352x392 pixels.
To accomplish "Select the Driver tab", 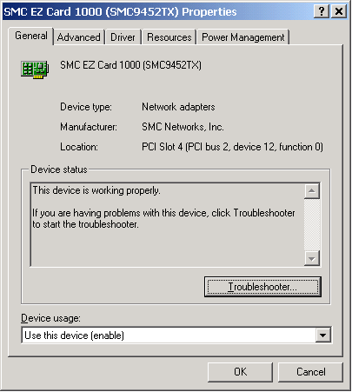I will 123,37.
